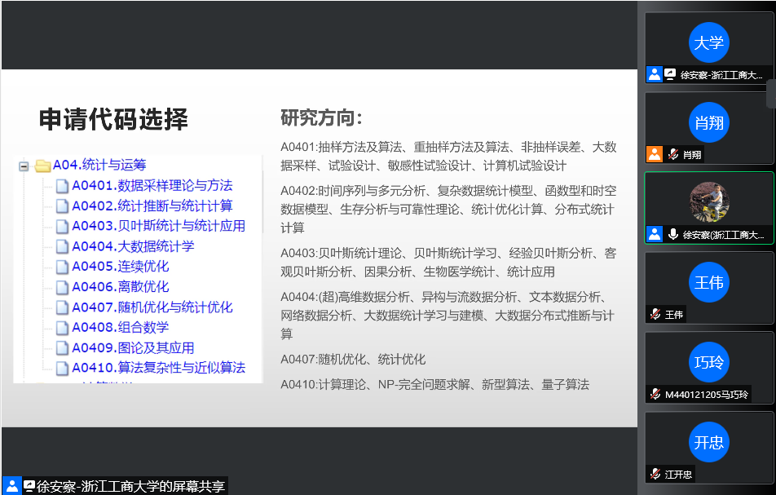Click the screen-share icon on the top participant tile
Viewport: 776px width, 495px height.
pos(670,74)
